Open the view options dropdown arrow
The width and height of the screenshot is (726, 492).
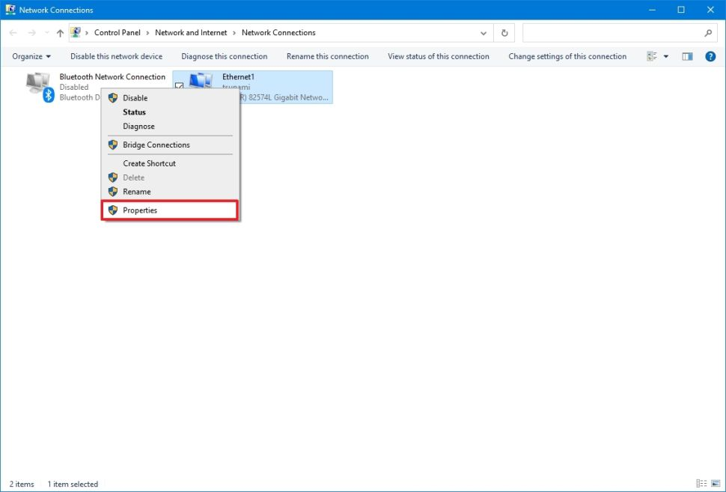click(665, 56)
